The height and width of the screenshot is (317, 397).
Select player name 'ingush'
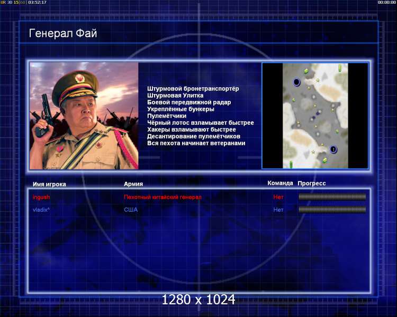pos(41,197)
